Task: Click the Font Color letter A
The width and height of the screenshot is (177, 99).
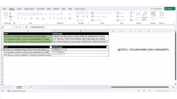Action: coord(43,18)
